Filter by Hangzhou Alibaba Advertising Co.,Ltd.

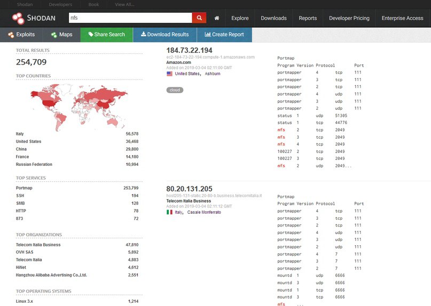coord(51,275)
